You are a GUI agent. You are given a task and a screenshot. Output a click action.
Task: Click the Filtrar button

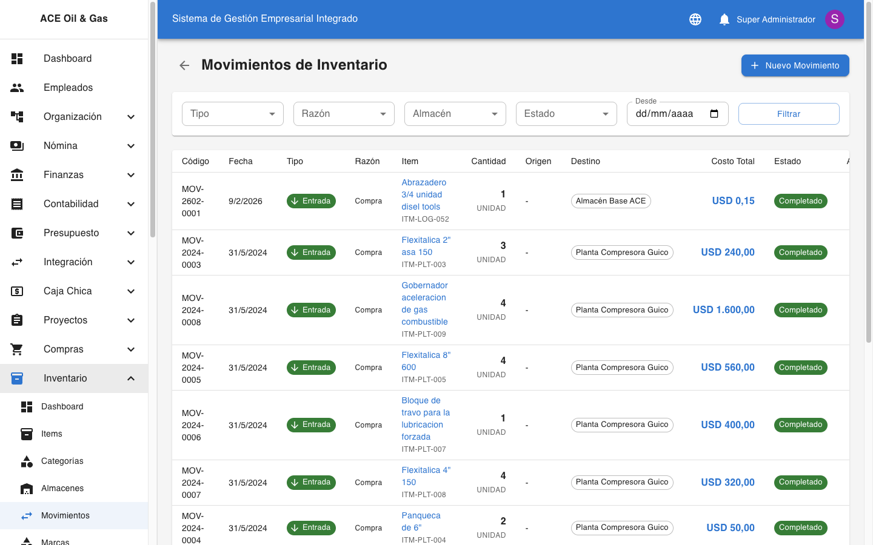pyautogui.click(x=789, y=113)
